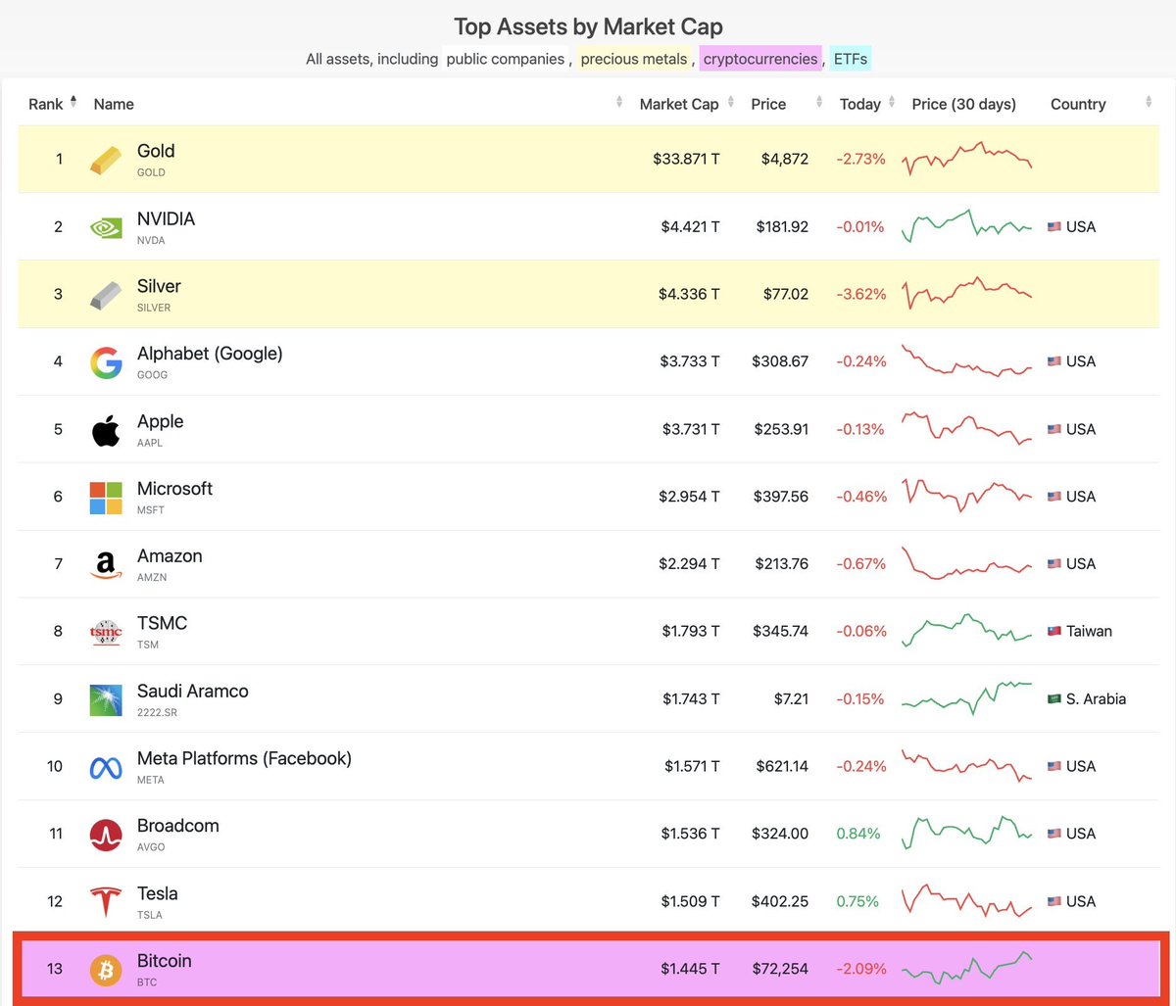
Task: Click the Broadcom logo icon
Action: (106, 835)
